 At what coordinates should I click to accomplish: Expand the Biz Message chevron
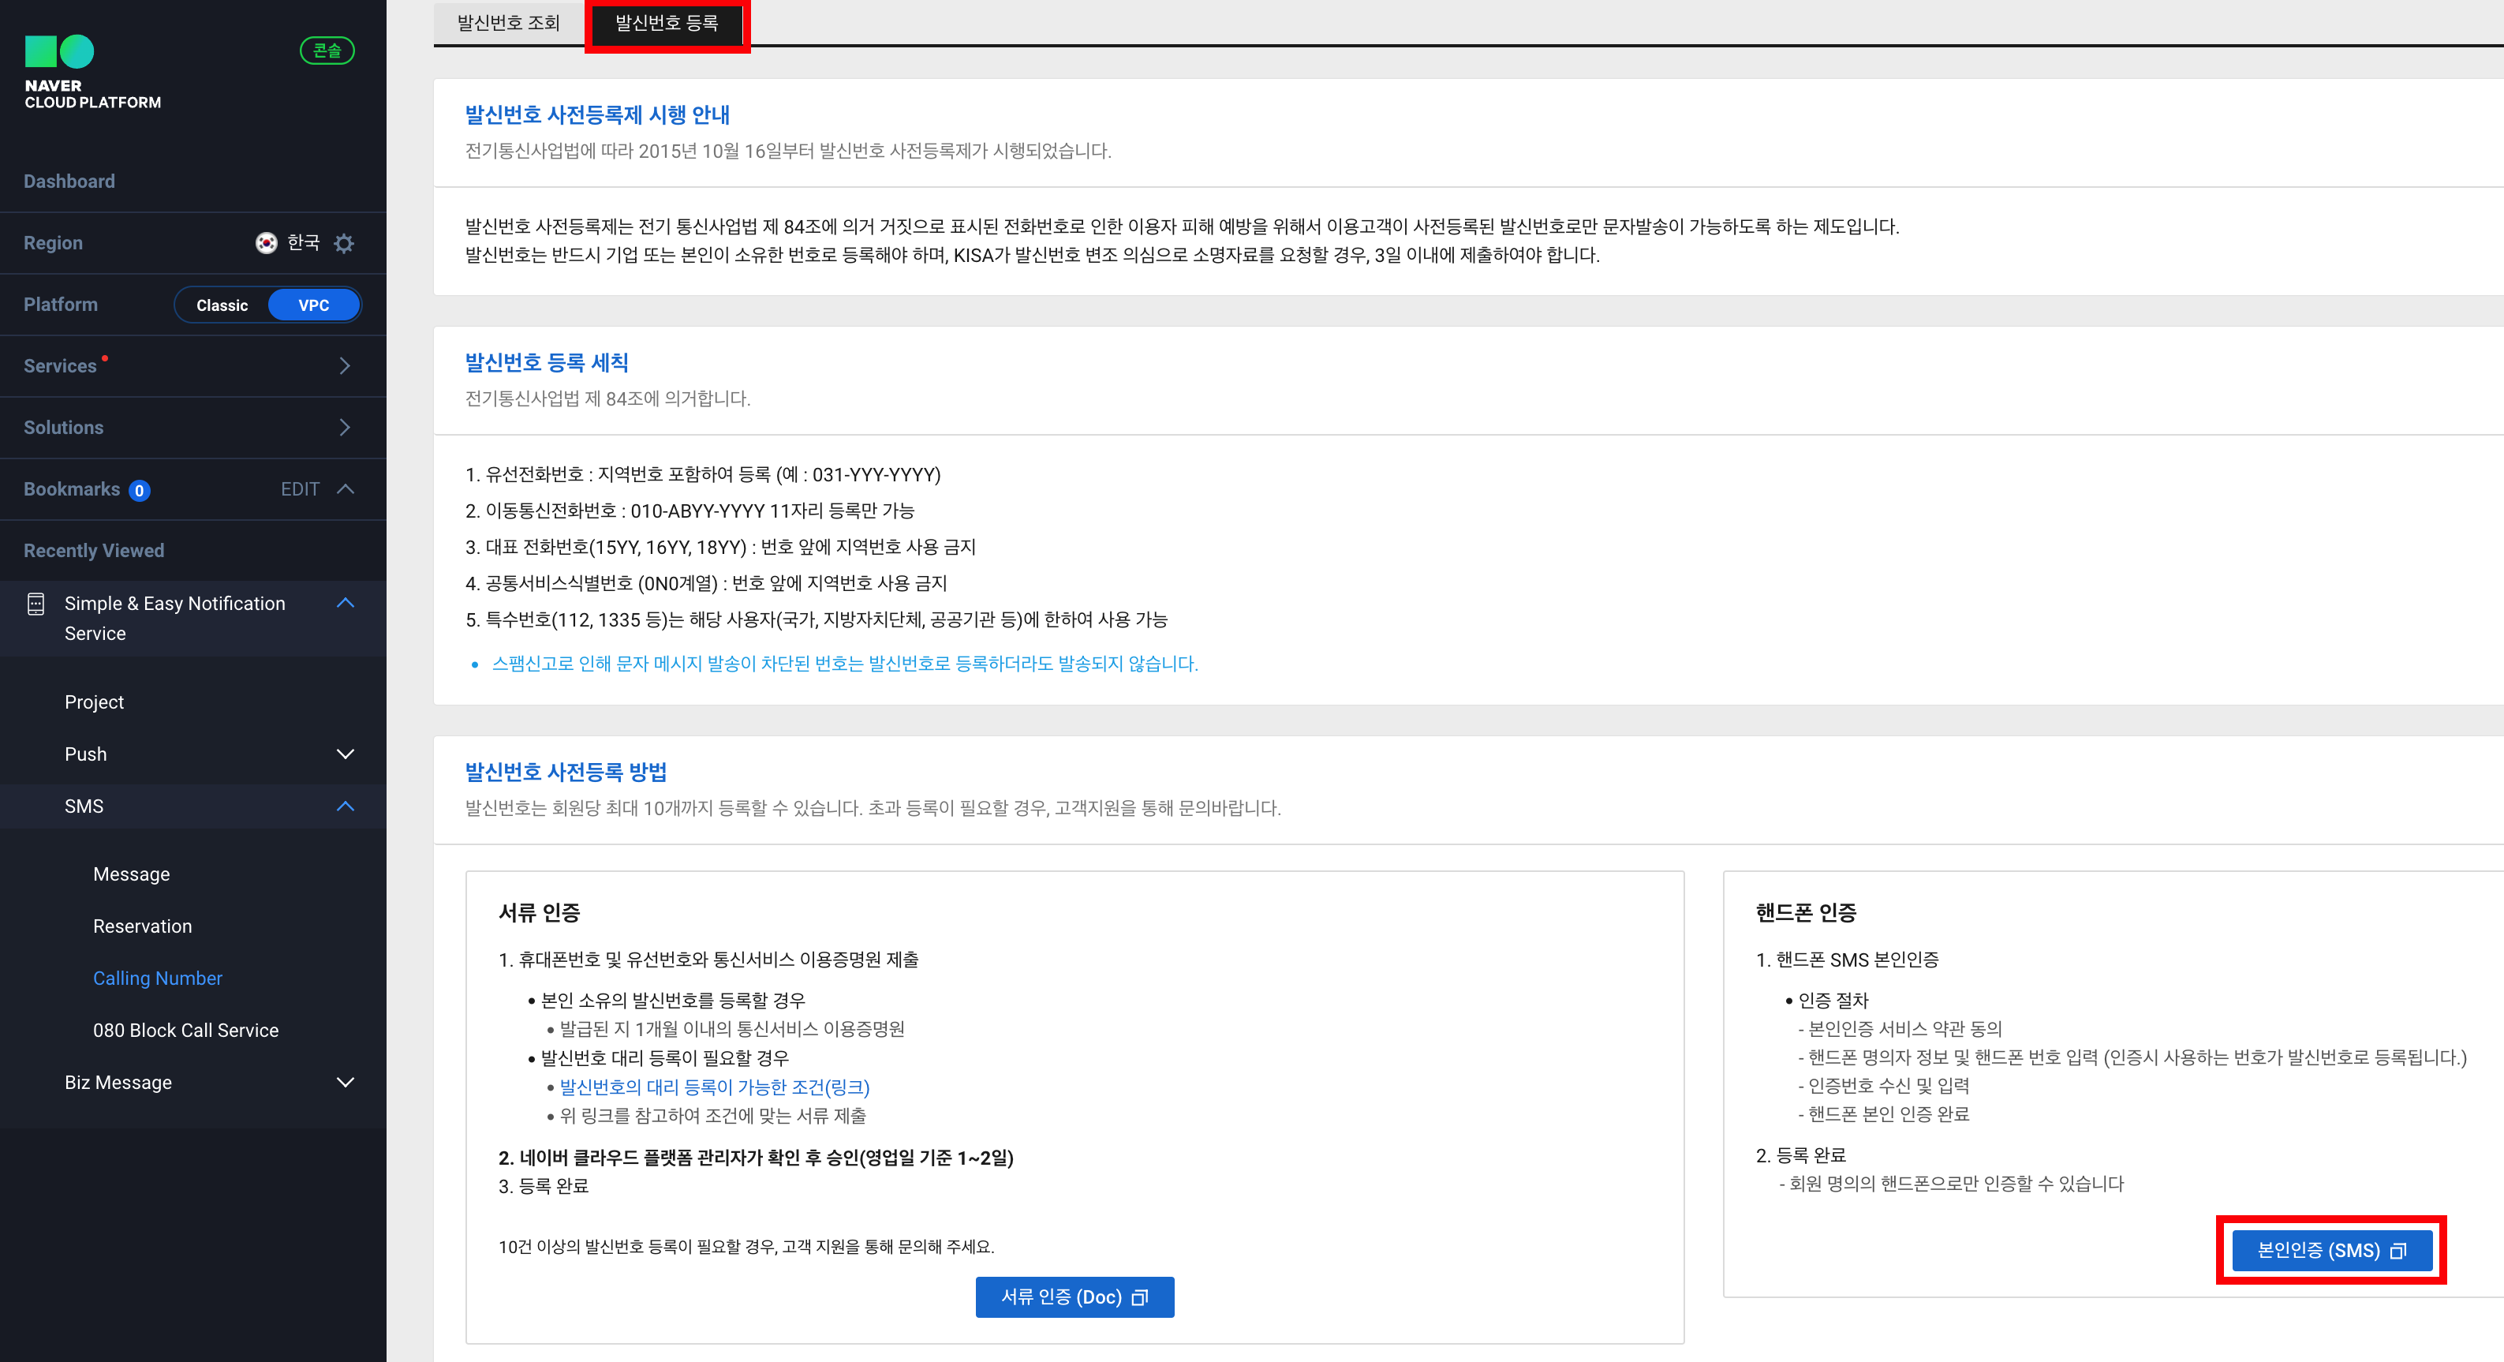point(345,1082)
